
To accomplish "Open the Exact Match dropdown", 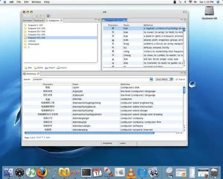I will [x=164, y=79].
